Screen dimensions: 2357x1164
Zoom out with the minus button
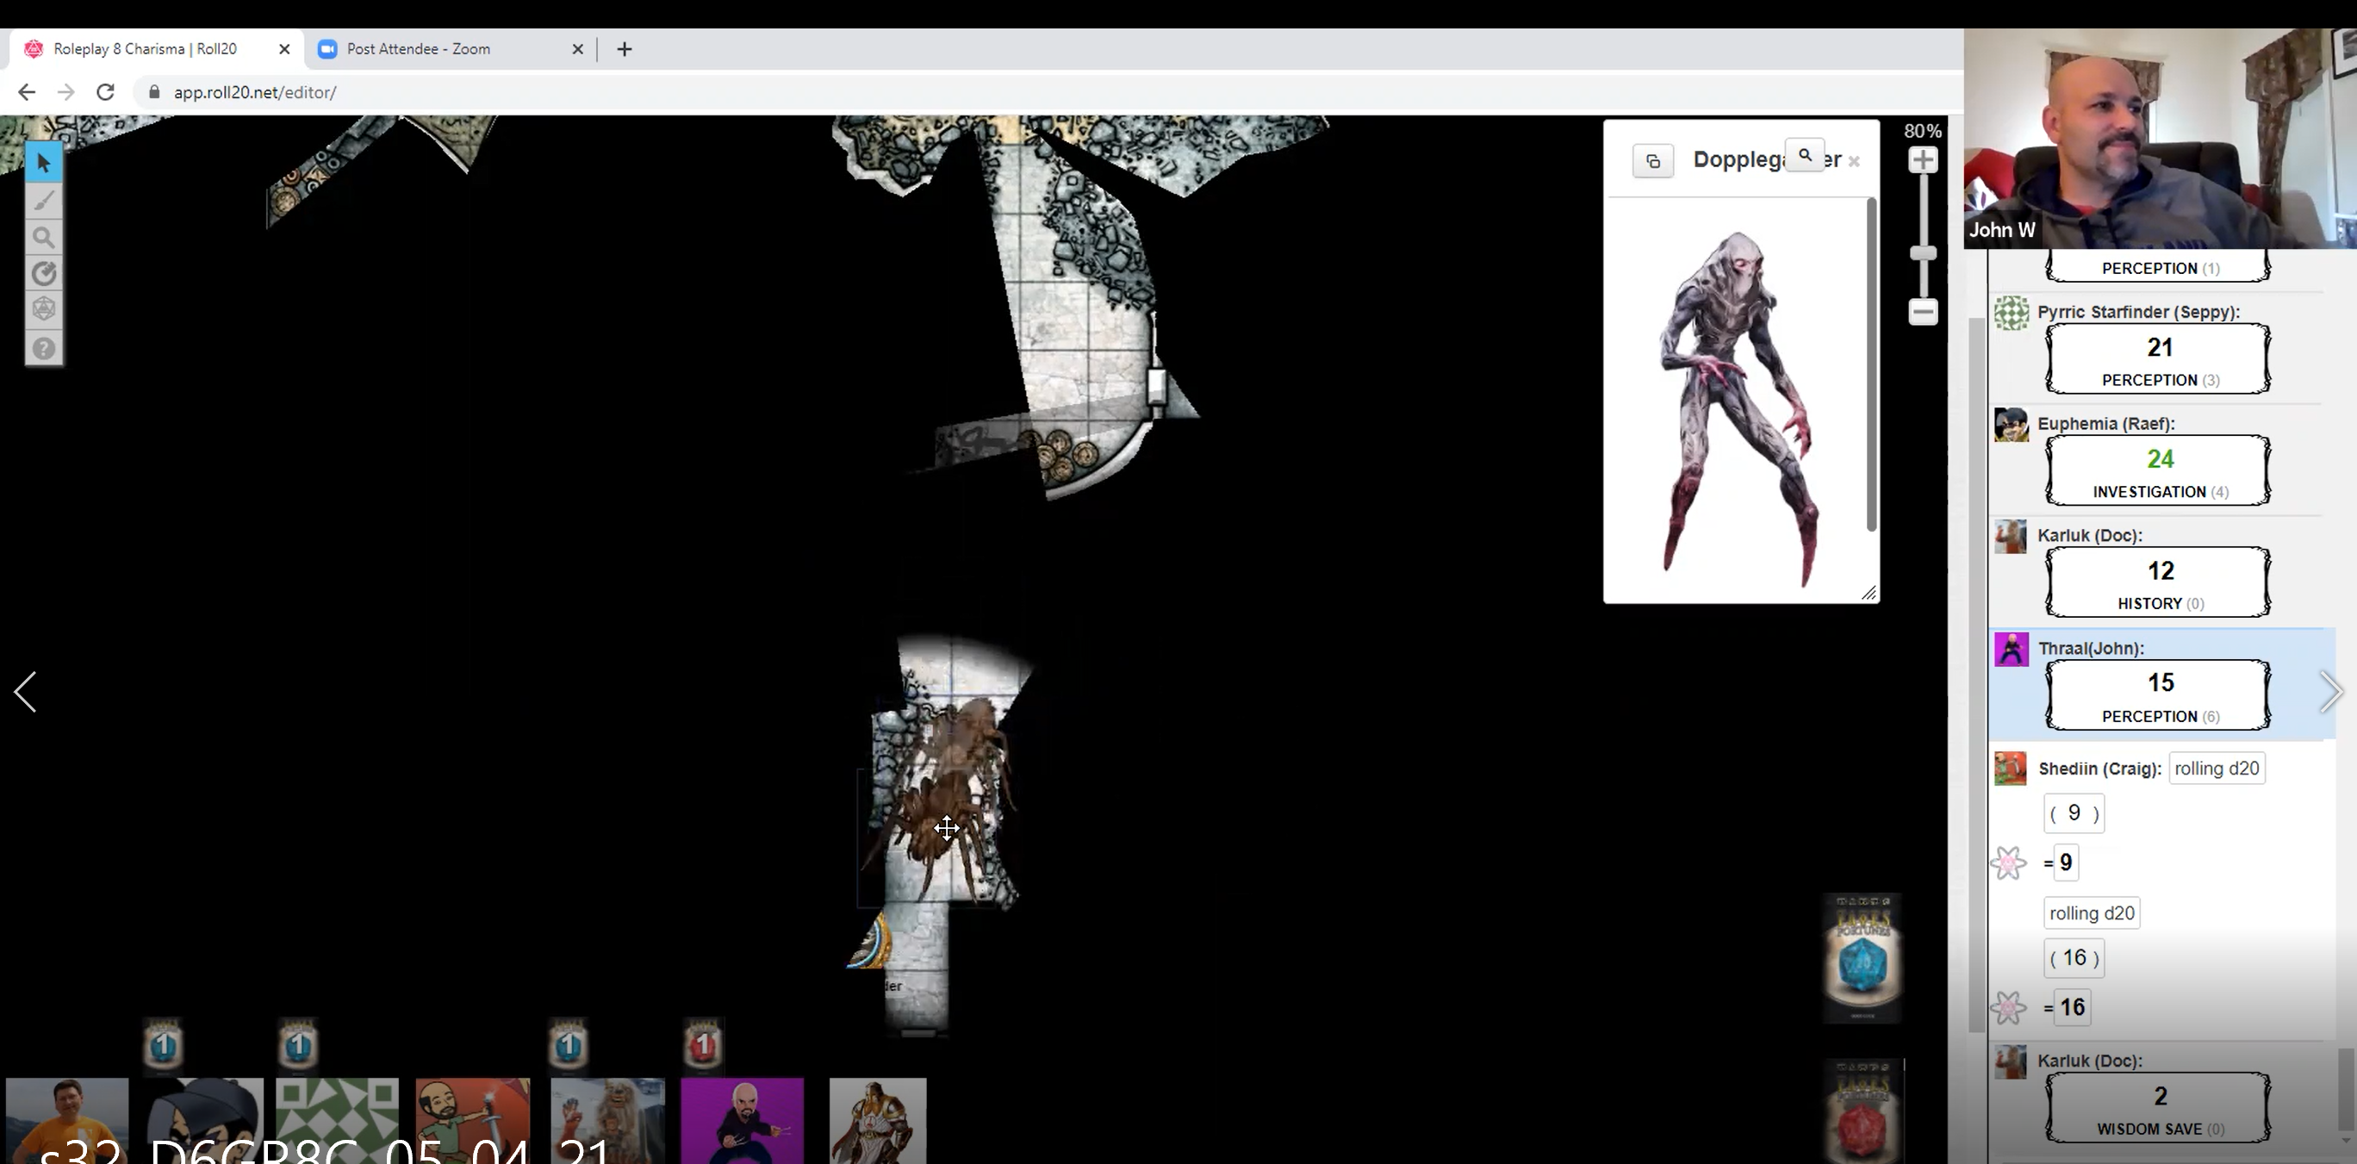1922,312
